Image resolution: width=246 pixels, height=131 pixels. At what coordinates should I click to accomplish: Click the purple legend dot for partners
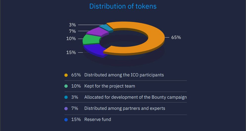(66, 108)
